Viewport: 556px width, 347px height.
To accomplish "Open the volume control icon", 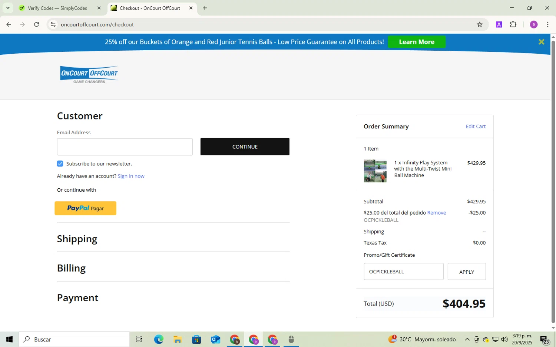I will click(504, 339).
